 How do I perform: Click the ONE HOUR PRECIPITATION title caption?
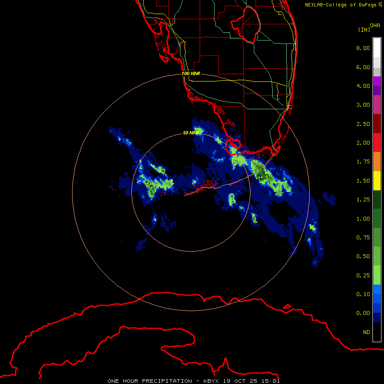click(193, 381)
